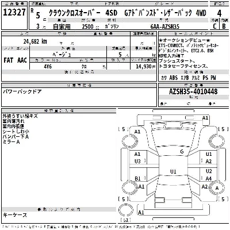Click the PS equipment mark
Viewport: 230px width, 230px height.
[x=205, y=78]
